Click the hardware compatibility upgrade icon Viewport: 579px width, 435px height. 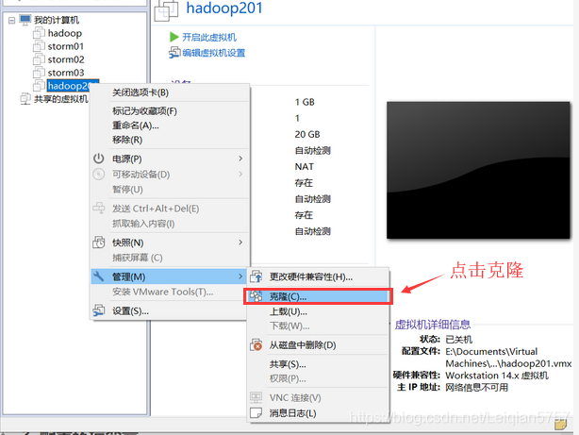pos(256,276)
